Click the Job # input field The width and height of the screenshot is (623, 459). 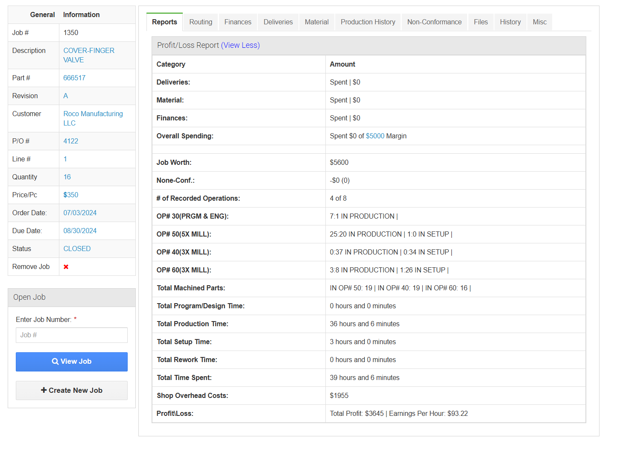click(x=71, y=335)
